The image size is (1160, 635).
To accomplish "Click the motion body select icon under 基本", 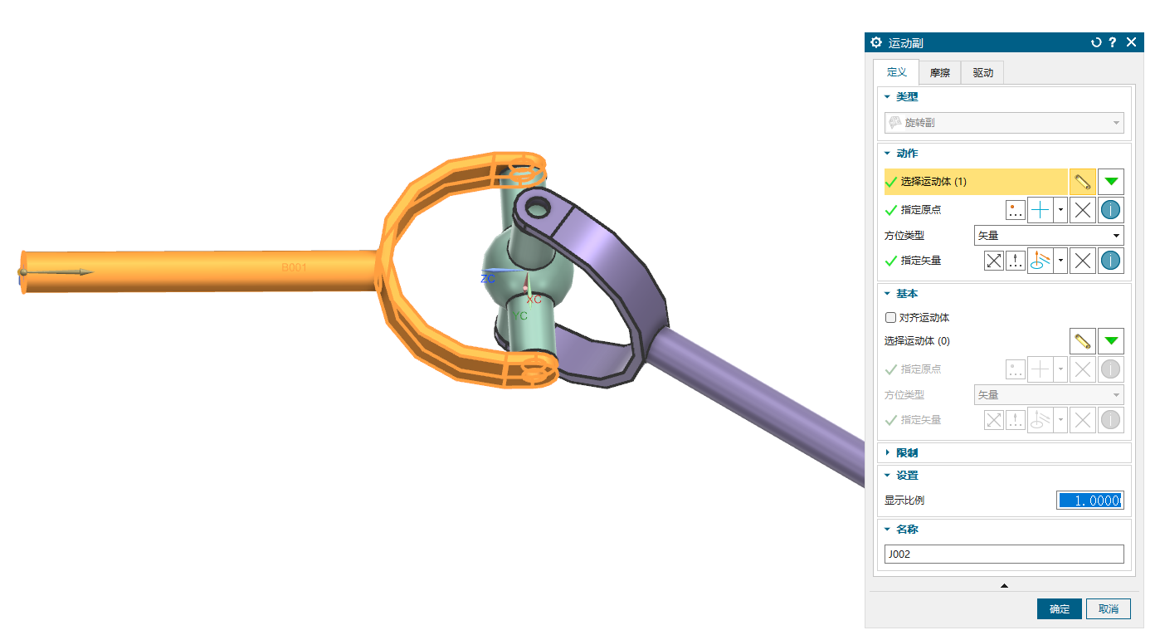I will click(x=1082, y=340).
